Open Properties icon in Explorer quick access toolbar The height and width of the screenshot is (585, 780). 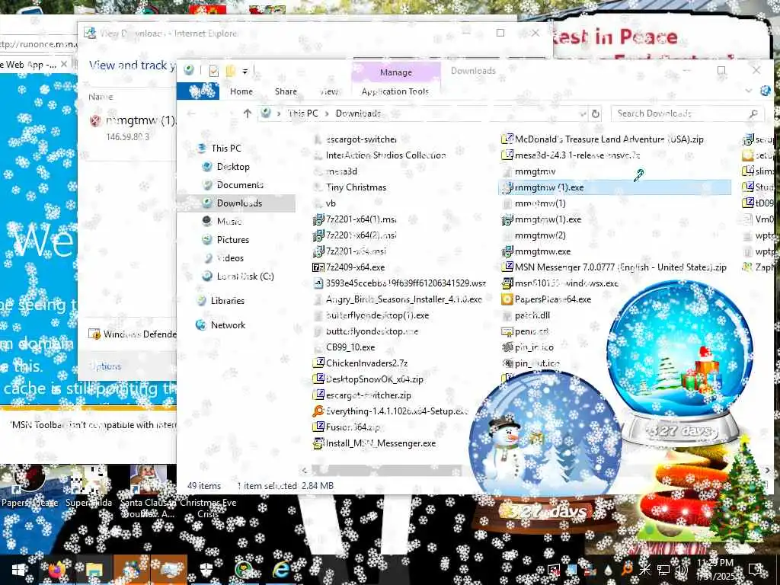click(214, 71)
